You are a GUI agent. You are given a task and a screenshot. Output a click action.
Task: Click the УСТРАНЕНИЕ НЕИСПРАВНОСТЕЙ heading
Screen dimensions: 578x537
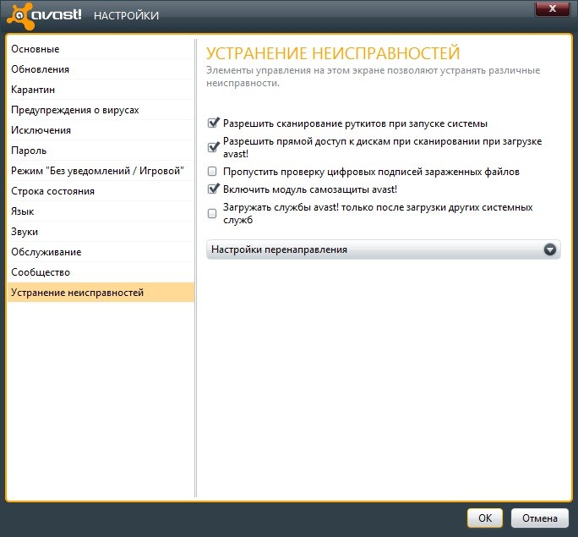coord(333,52)
